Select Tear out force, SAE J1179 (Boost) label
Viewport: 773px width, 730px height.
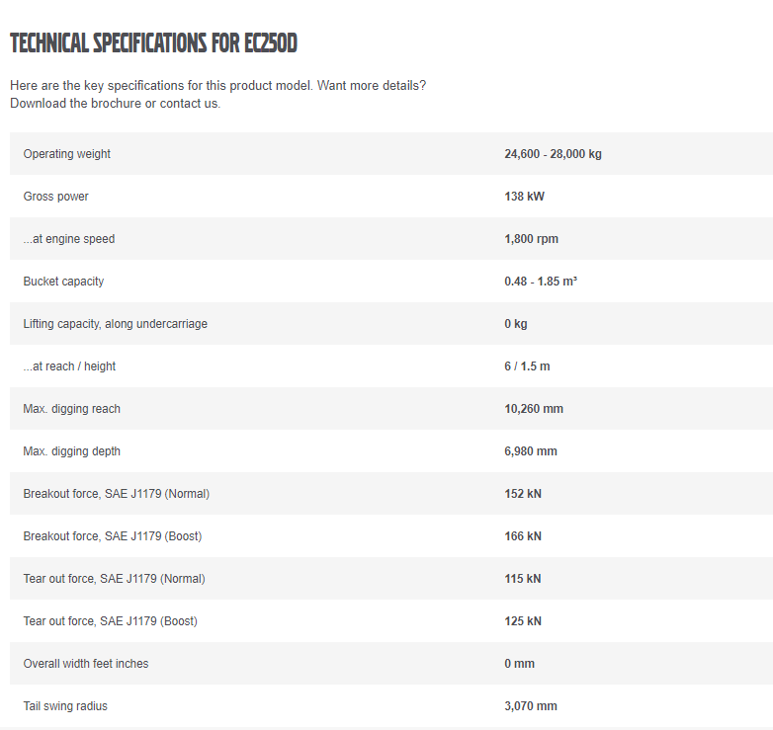111,621
